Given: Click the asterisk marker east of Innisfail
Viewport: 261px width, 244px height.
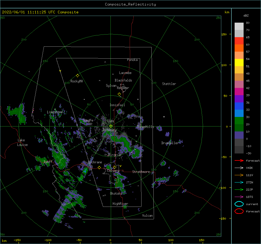Looking at the screenshot, I should click(138, 100).
